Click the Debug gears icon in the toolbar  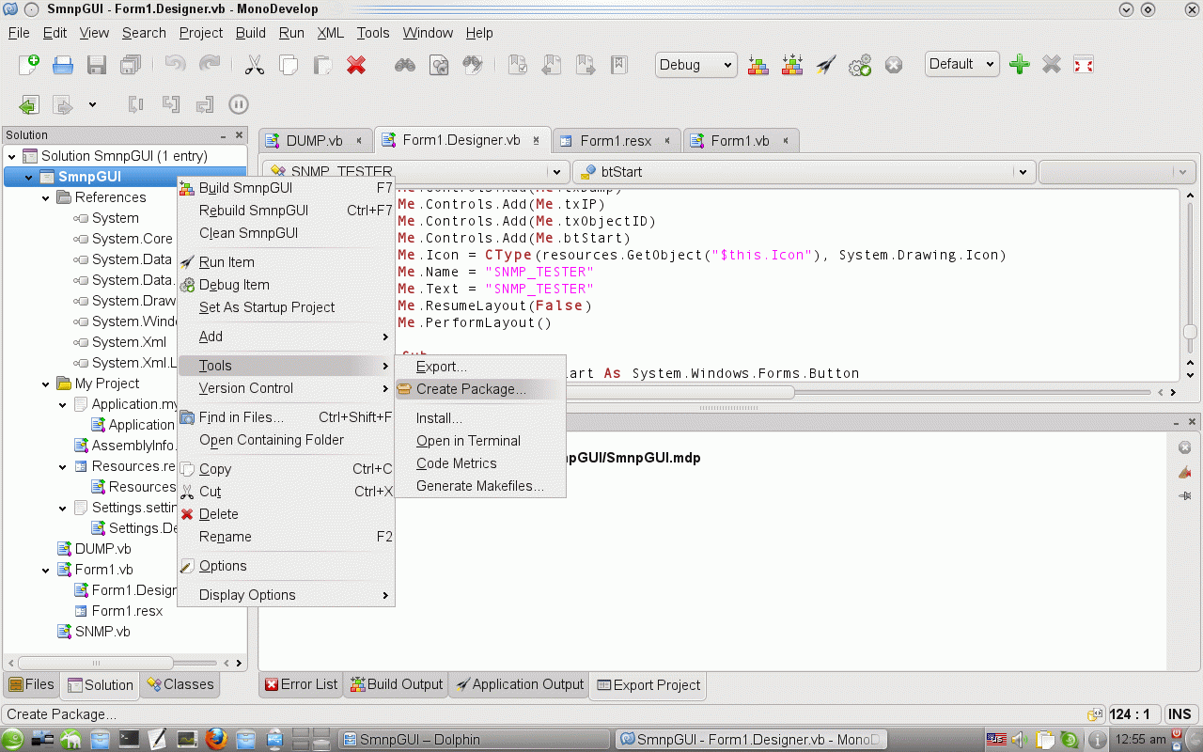pos(860,65)
